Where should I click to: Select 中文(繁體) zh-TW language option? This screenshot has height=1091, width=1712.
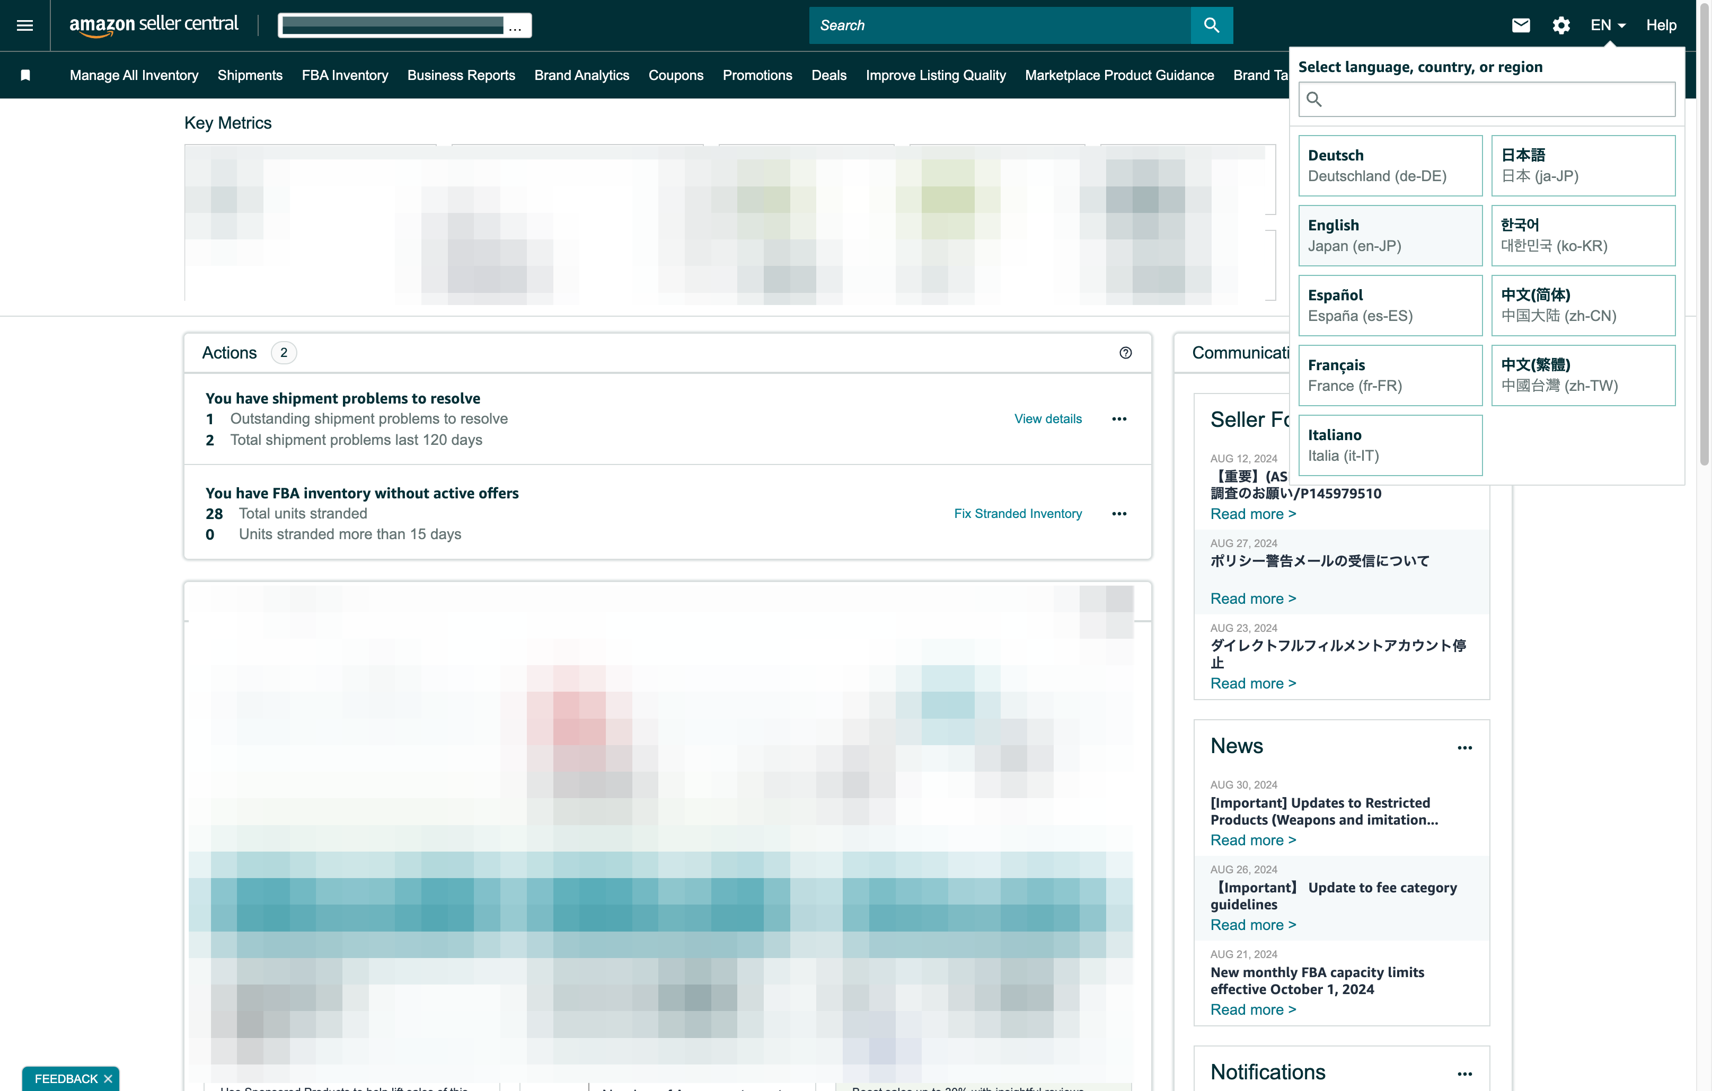pos(1583,375)
